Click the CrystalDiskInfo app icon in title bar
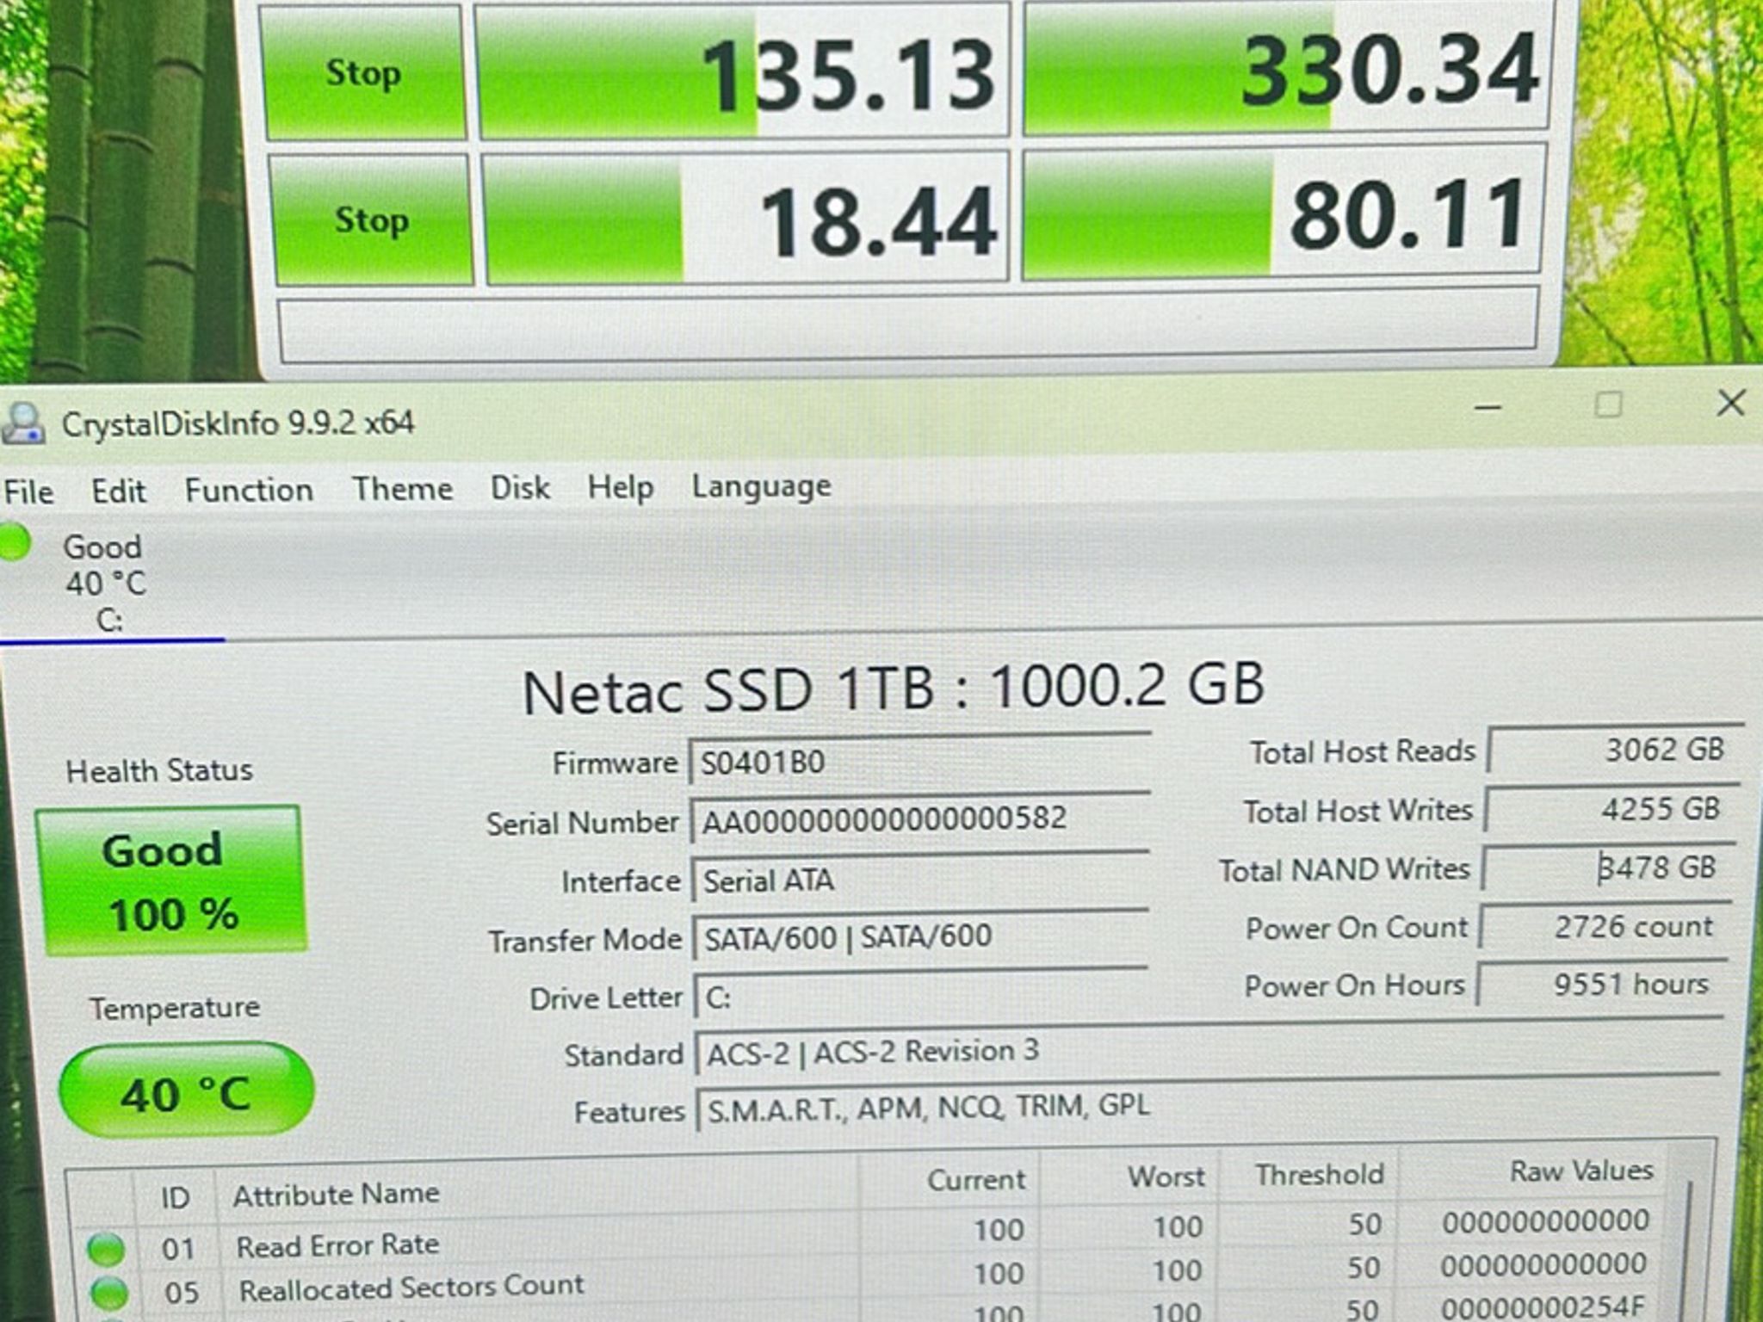This screenshot has width=1763, height=1322. (x=23, y=423)
